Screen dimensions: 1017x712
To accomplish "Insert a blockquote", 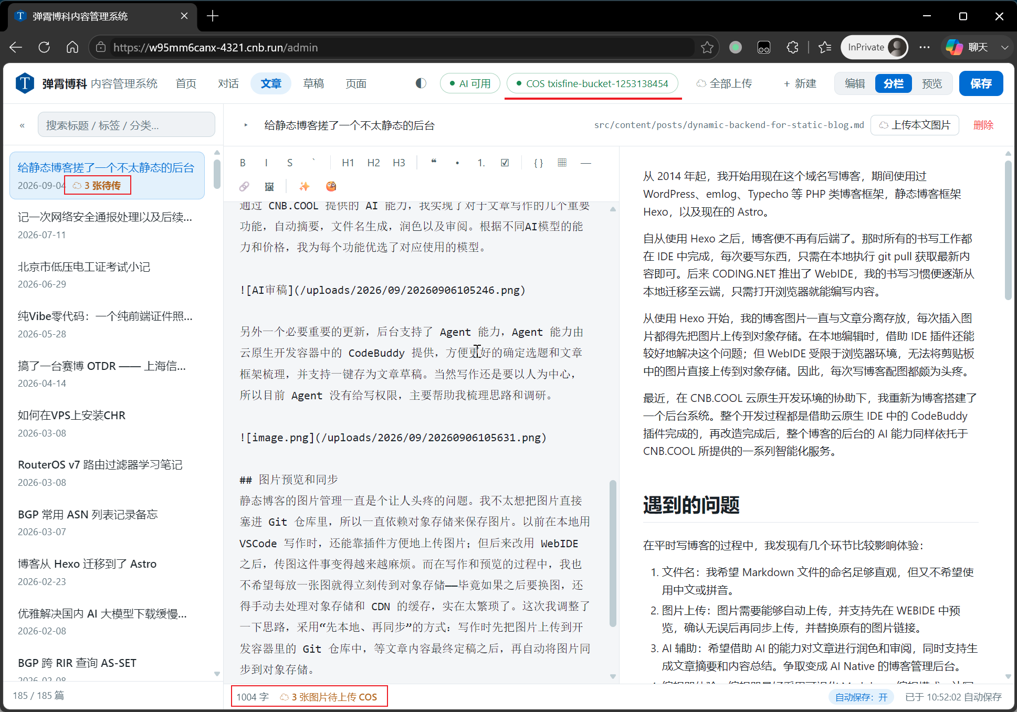I will coord(434,163).
